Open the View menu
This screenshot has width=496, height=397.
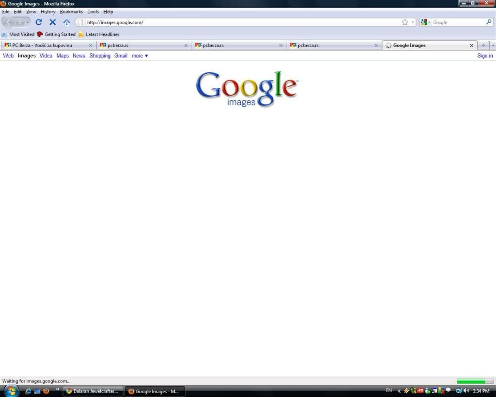click(31, 12)
